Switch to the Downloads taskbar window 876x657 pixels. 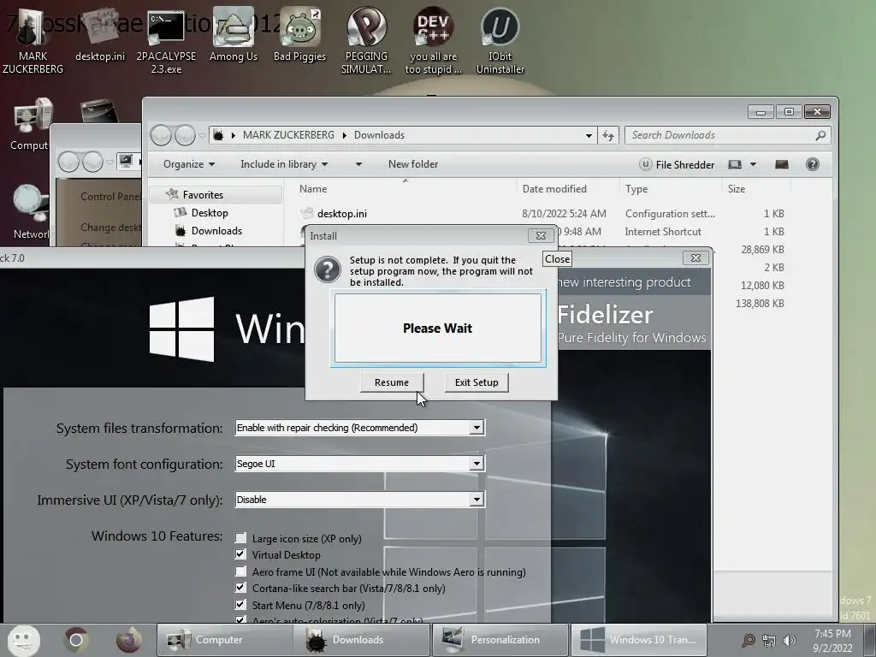[362, 640]
